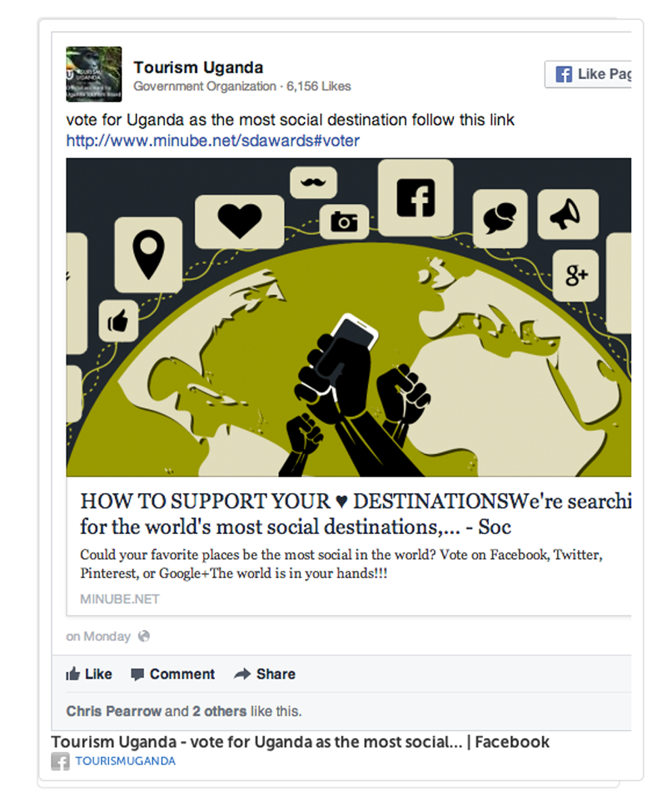The height and width of the screenshot is (809, 672).
Task: Click the MINUBE.NET source label
Action: [x=119, y=599]
